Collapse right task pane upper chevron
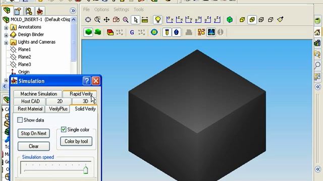323x181 pixels. (x=318, y=87)
